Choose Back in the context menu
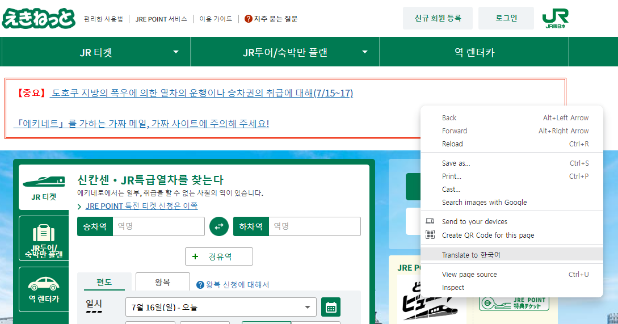The image size is (618, 324). click(511, 118)
